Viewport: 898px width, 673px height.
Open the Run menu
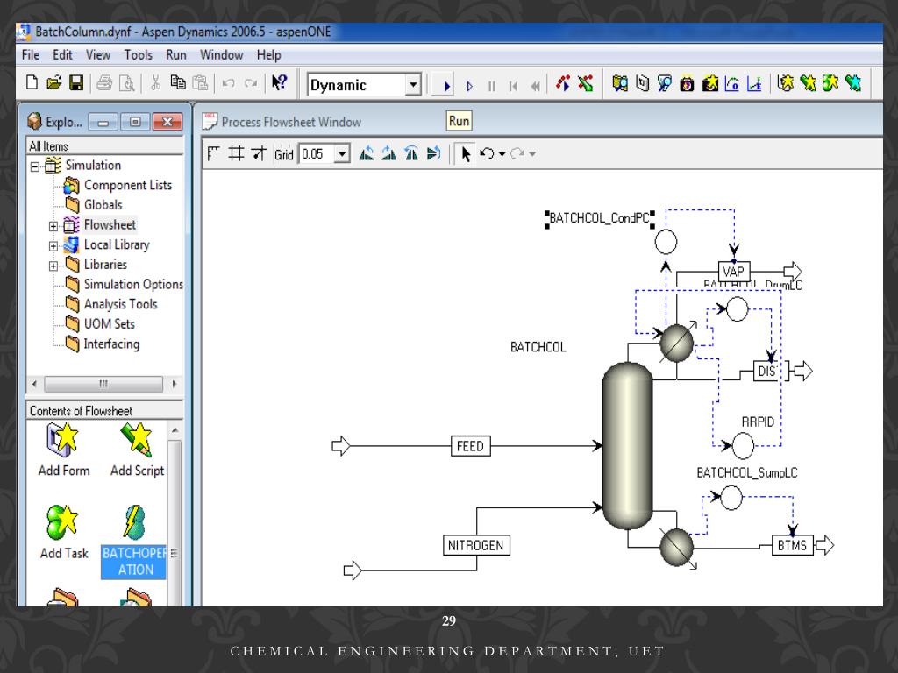point(175,55)
